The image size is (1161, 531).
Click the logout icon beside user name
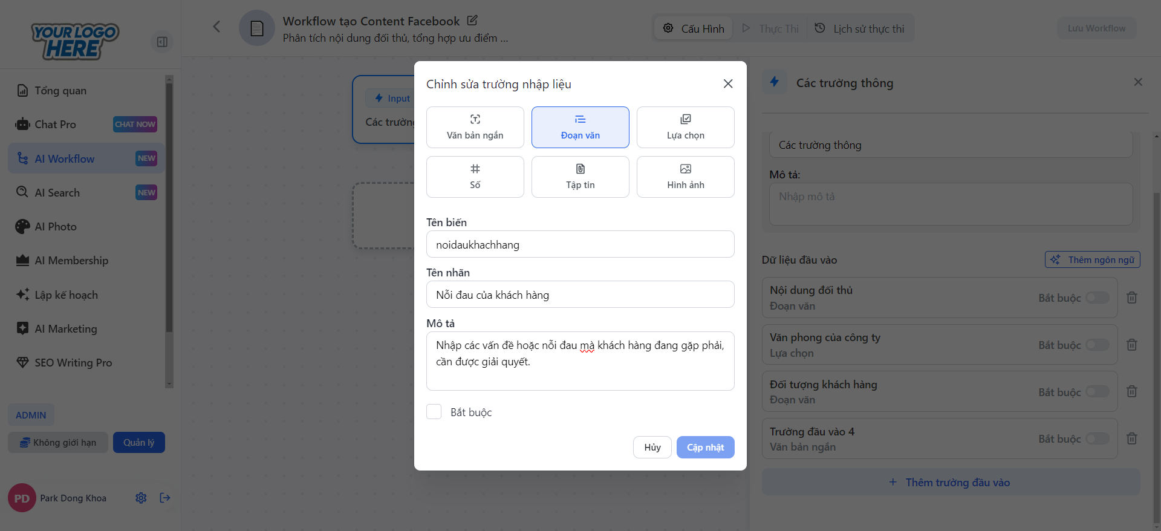[165, 498]
